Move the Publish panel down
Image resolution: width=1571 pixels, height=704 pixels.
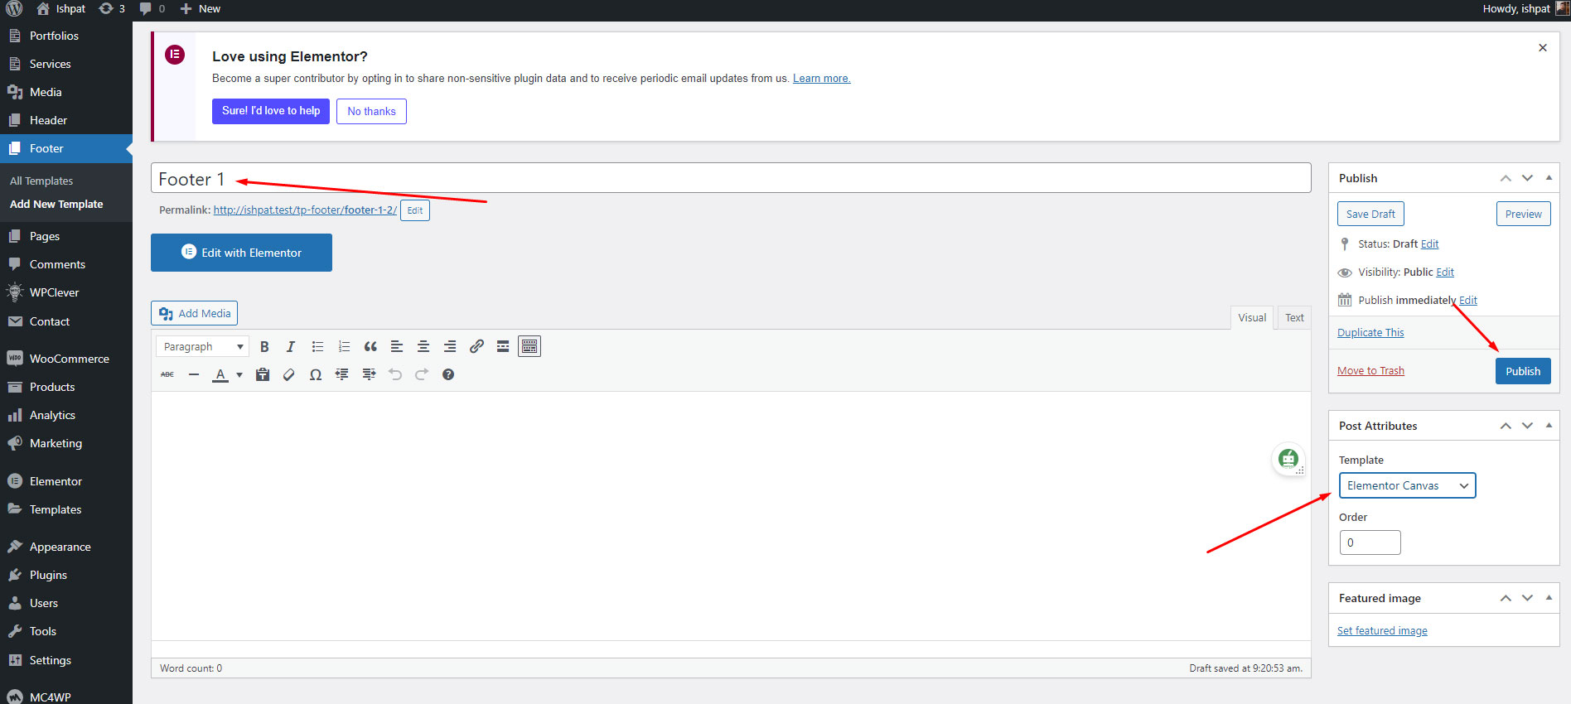(x=1527, y=178)
